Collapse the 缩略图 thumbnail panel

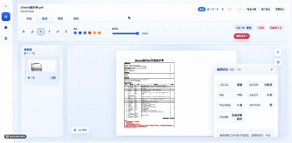click(x=58, y=51)
